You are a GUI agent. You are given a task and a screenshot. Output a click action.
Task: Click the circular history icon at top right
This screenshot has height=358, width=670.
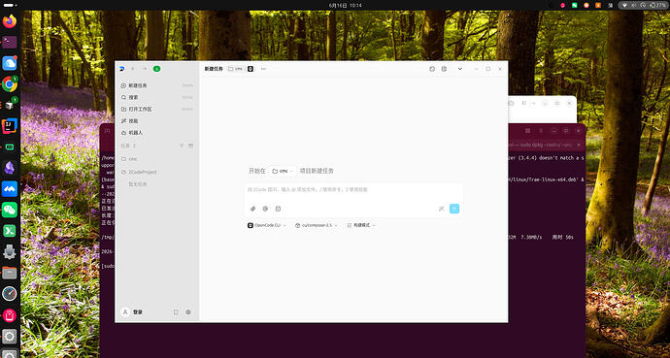click(432, 69)
